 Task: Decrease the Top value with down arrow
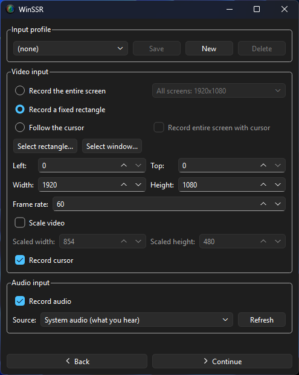tap(278, 166)
